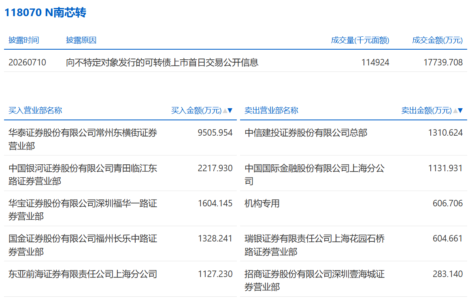Select sell amount 283.140
This screenshot has height=298, width=470.
click(448, 274)
